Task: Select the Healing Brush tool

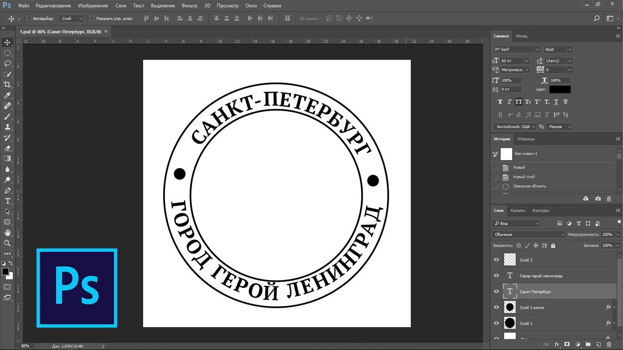Action: 7,106
